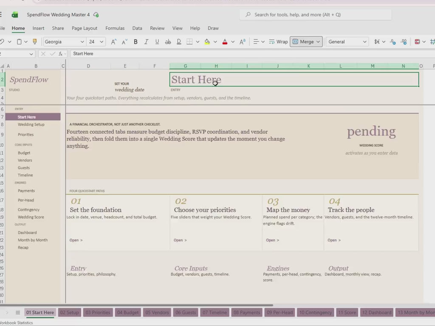
Task: Click the formula bar showing Start Here
Action: [252, 54]
